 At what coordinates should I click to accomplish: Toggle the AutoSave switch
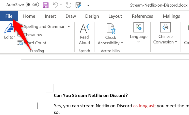[32, 5]
